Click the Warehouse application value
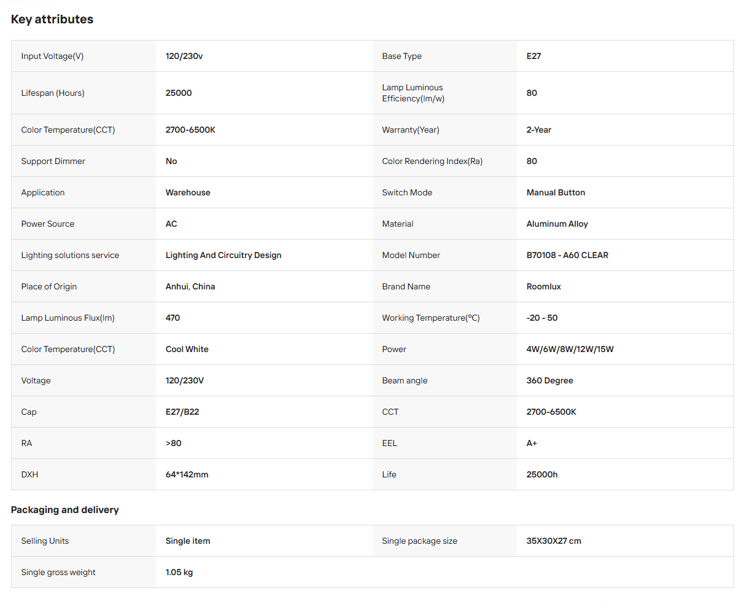The height and width of the screenshot is (604, 739). (188, 192)
